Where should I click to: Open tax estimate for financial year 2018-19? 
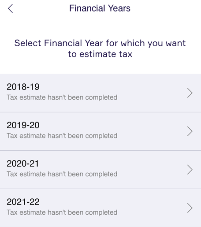coord(100,93)
